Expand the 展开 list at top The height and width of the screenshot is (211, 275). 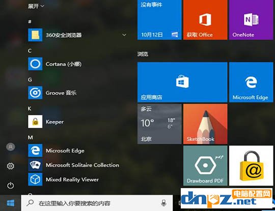pyautogui.click(x=36, y=6)
